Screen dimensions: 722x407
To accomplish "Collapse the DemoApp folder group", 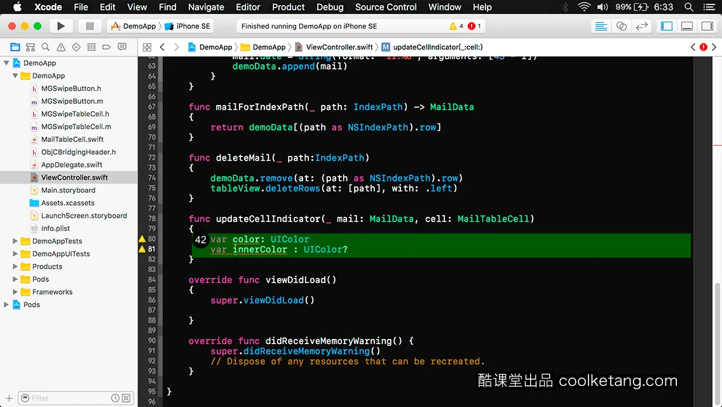I will pos(15,76).
